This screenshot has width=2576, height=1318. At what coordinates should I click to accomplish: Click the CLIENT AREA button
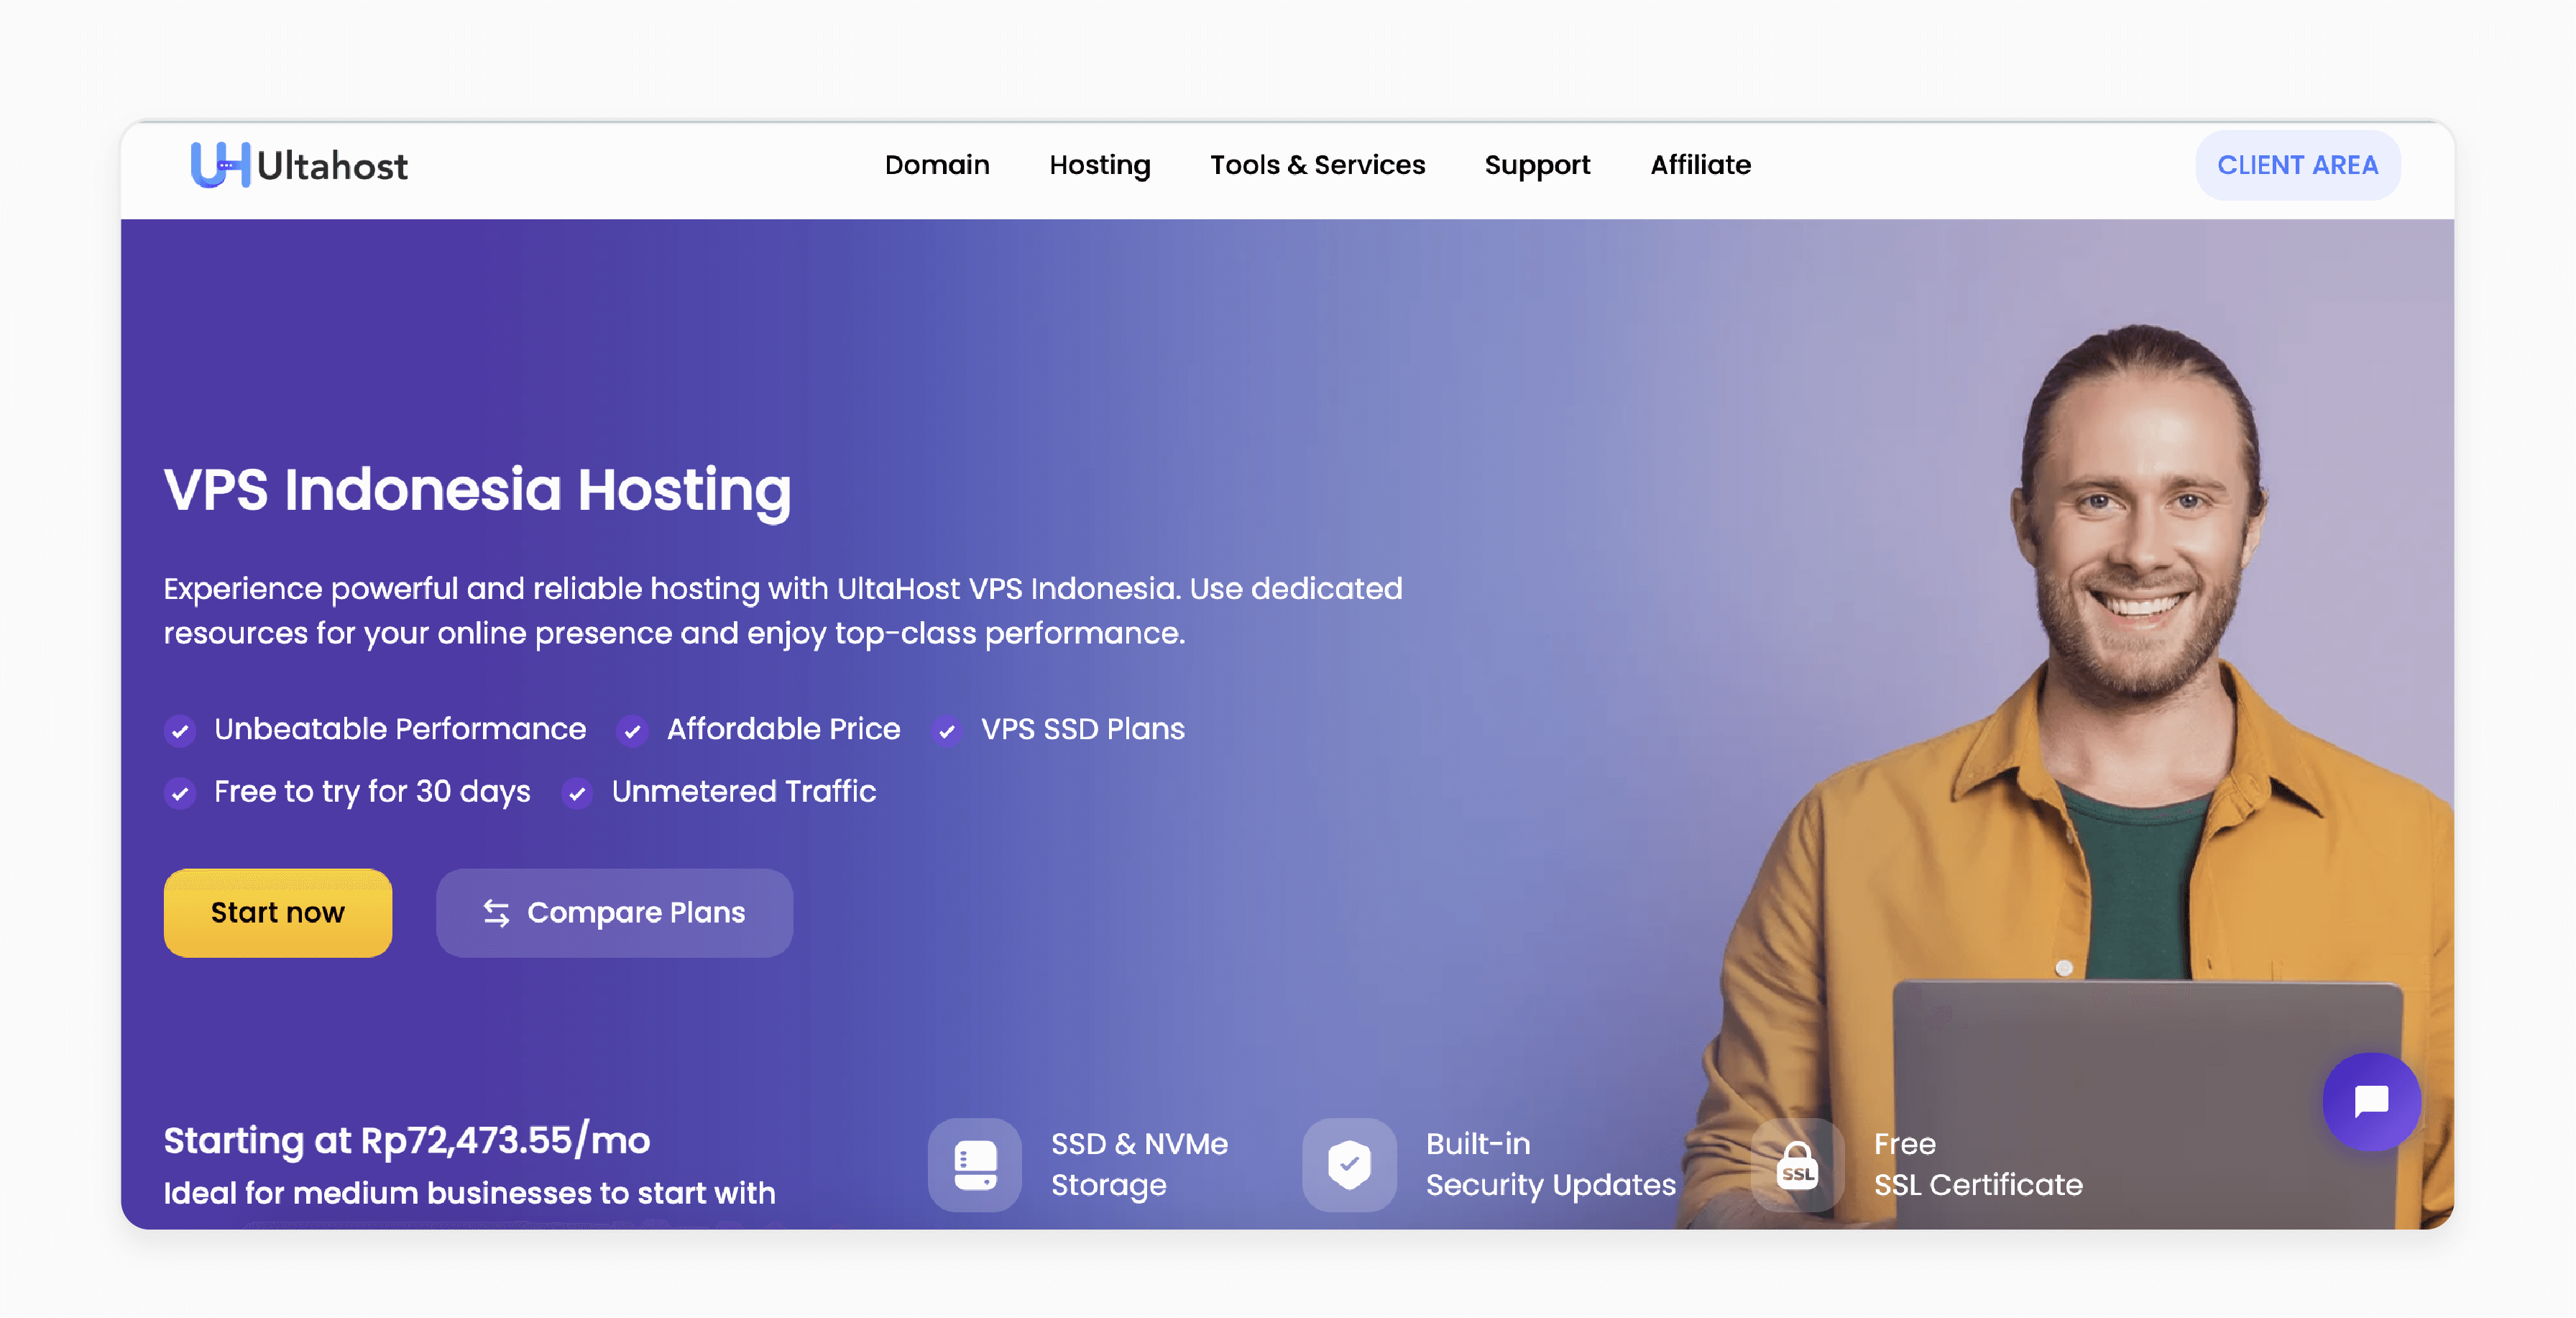point(2297,165)
